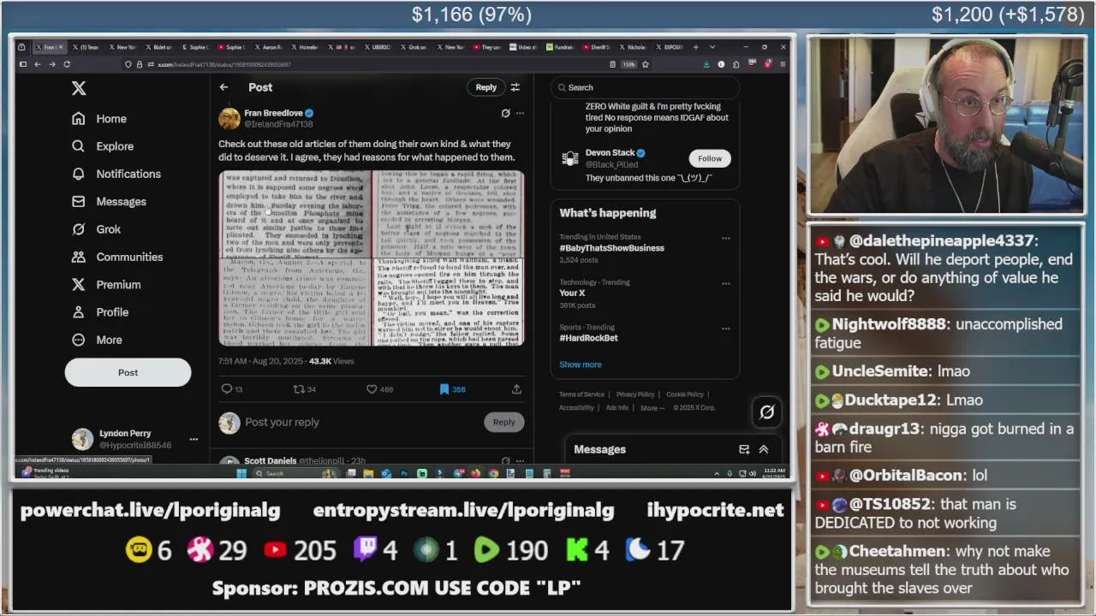Image resolution: width=1096 pixels, height=616 pixels.
Task: Click the Post your reply field
Action: tap(360, 422)
